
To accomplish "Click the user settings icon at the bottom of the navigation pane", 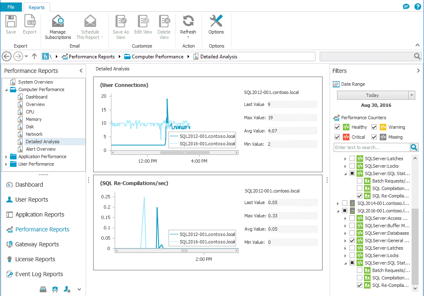I will pos(67,289).
